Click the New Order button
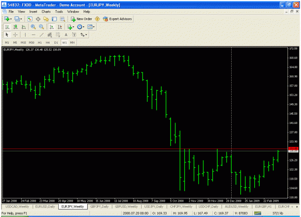Viewport: 301px width, 217px height. click(81, 19)
